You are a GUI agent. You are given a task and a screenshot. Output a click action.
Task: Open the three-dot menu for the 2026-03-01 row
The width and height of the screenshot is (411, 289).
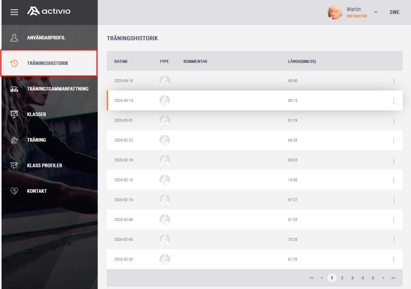[393, 120]
